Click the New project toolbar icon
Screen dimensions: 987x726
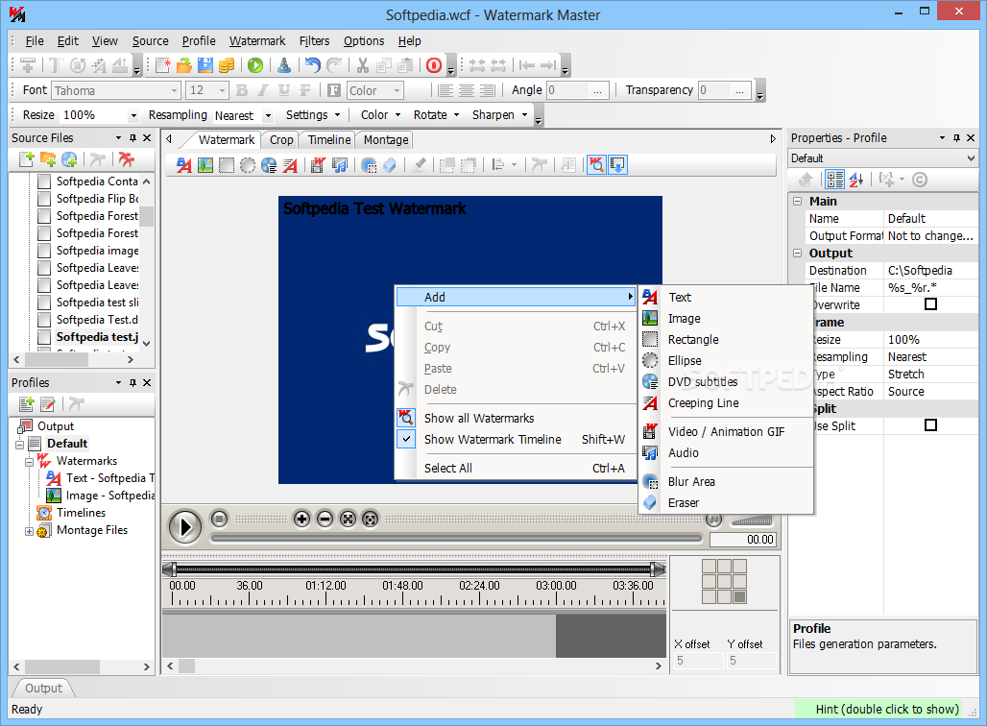tap(163, 65)
